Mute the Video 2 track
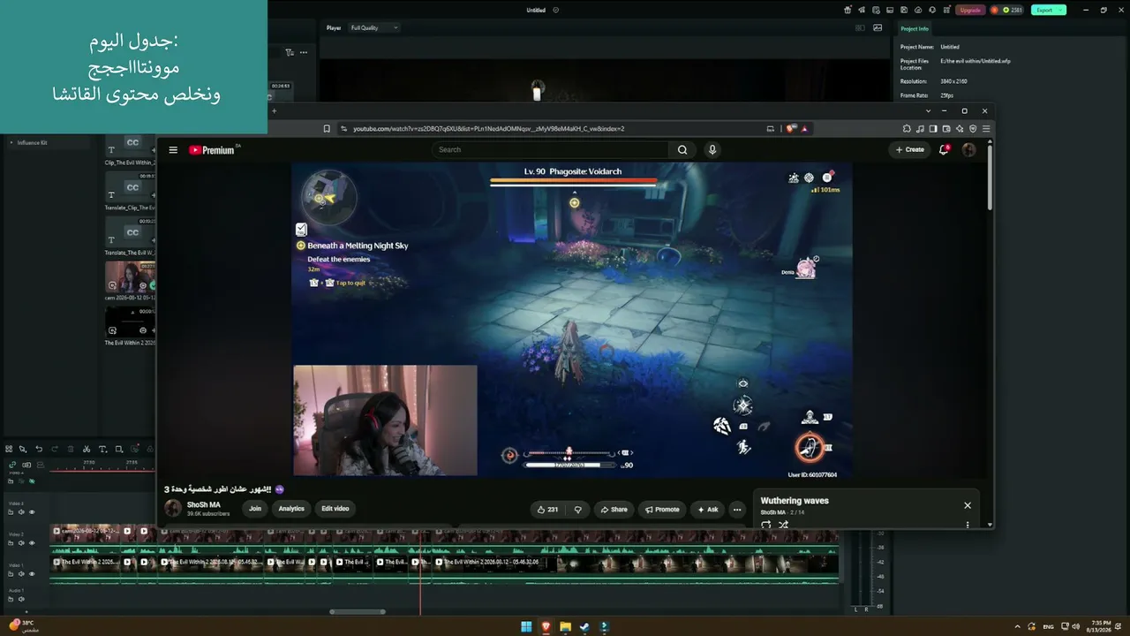 [x=21, y=543]
